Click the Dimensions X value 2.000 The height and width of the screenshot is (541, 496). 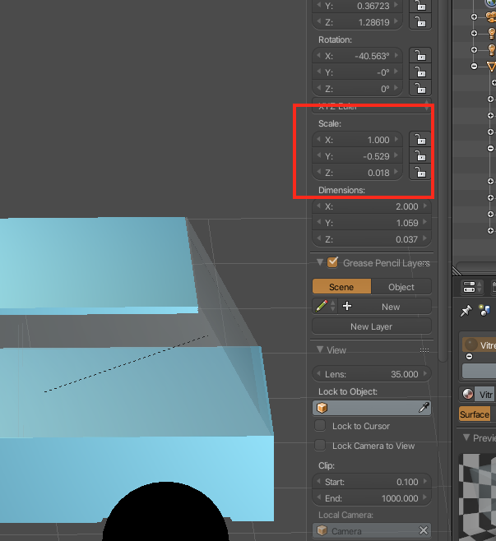pos(372,206)
